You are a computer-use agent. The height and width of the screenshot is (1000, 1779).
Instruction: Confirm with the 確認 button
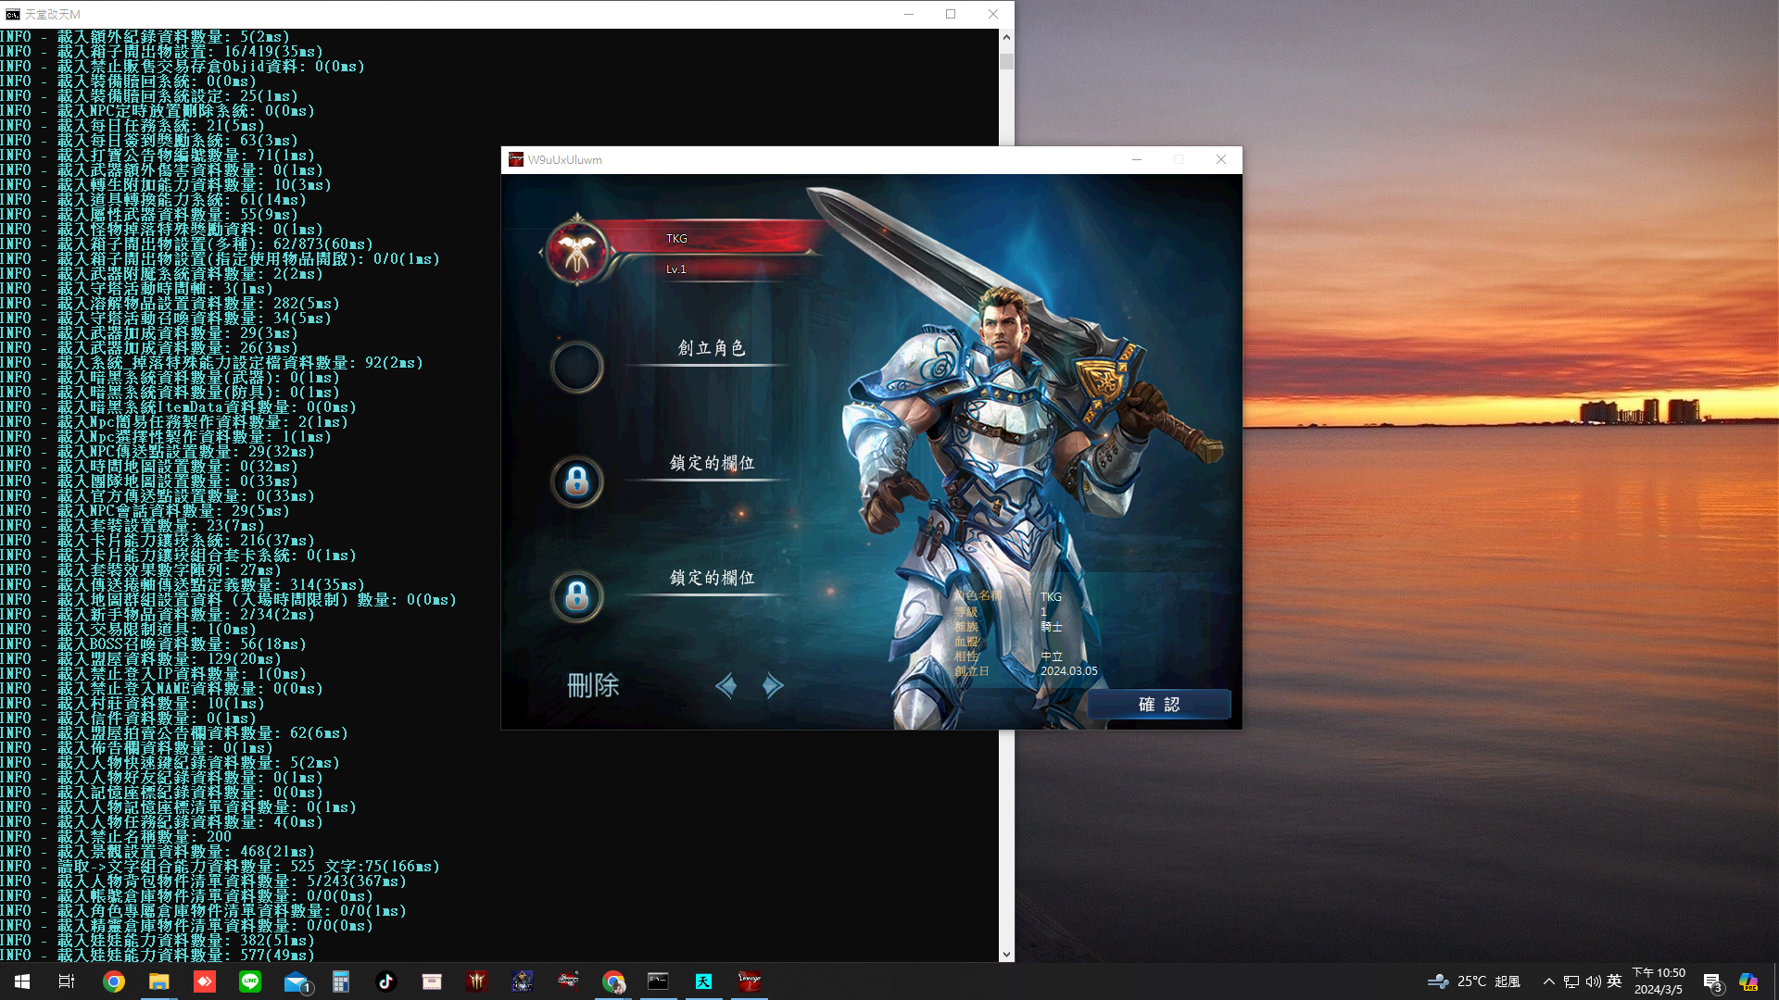pyautogui.click(x=1159, y=705)
